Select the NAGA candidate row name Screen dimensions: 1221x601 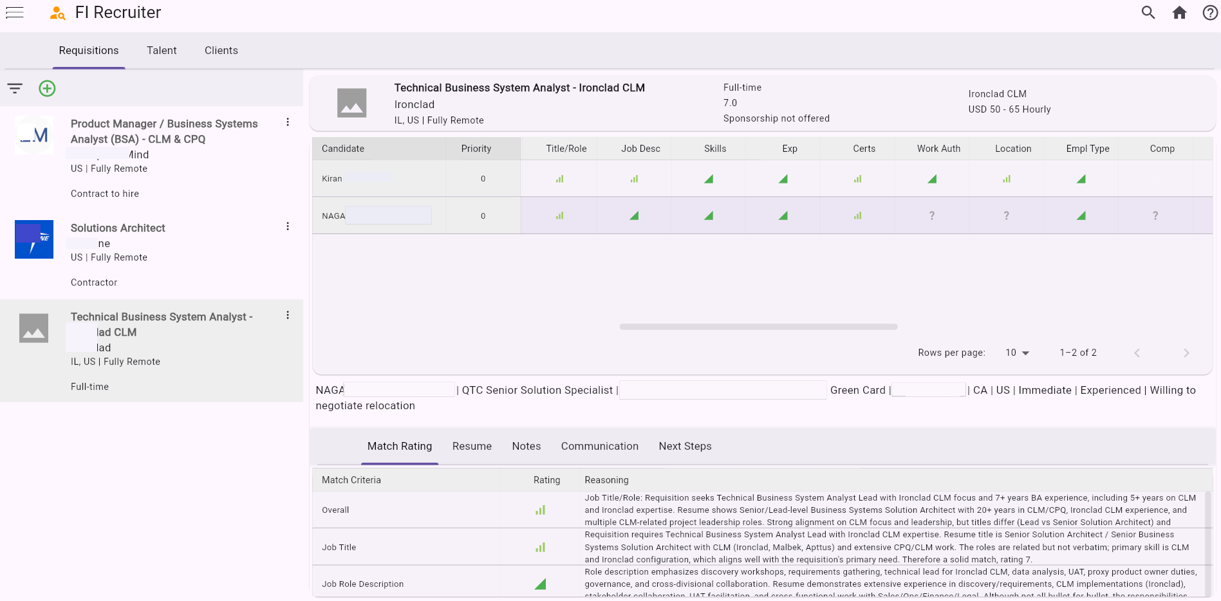(333, 216)
